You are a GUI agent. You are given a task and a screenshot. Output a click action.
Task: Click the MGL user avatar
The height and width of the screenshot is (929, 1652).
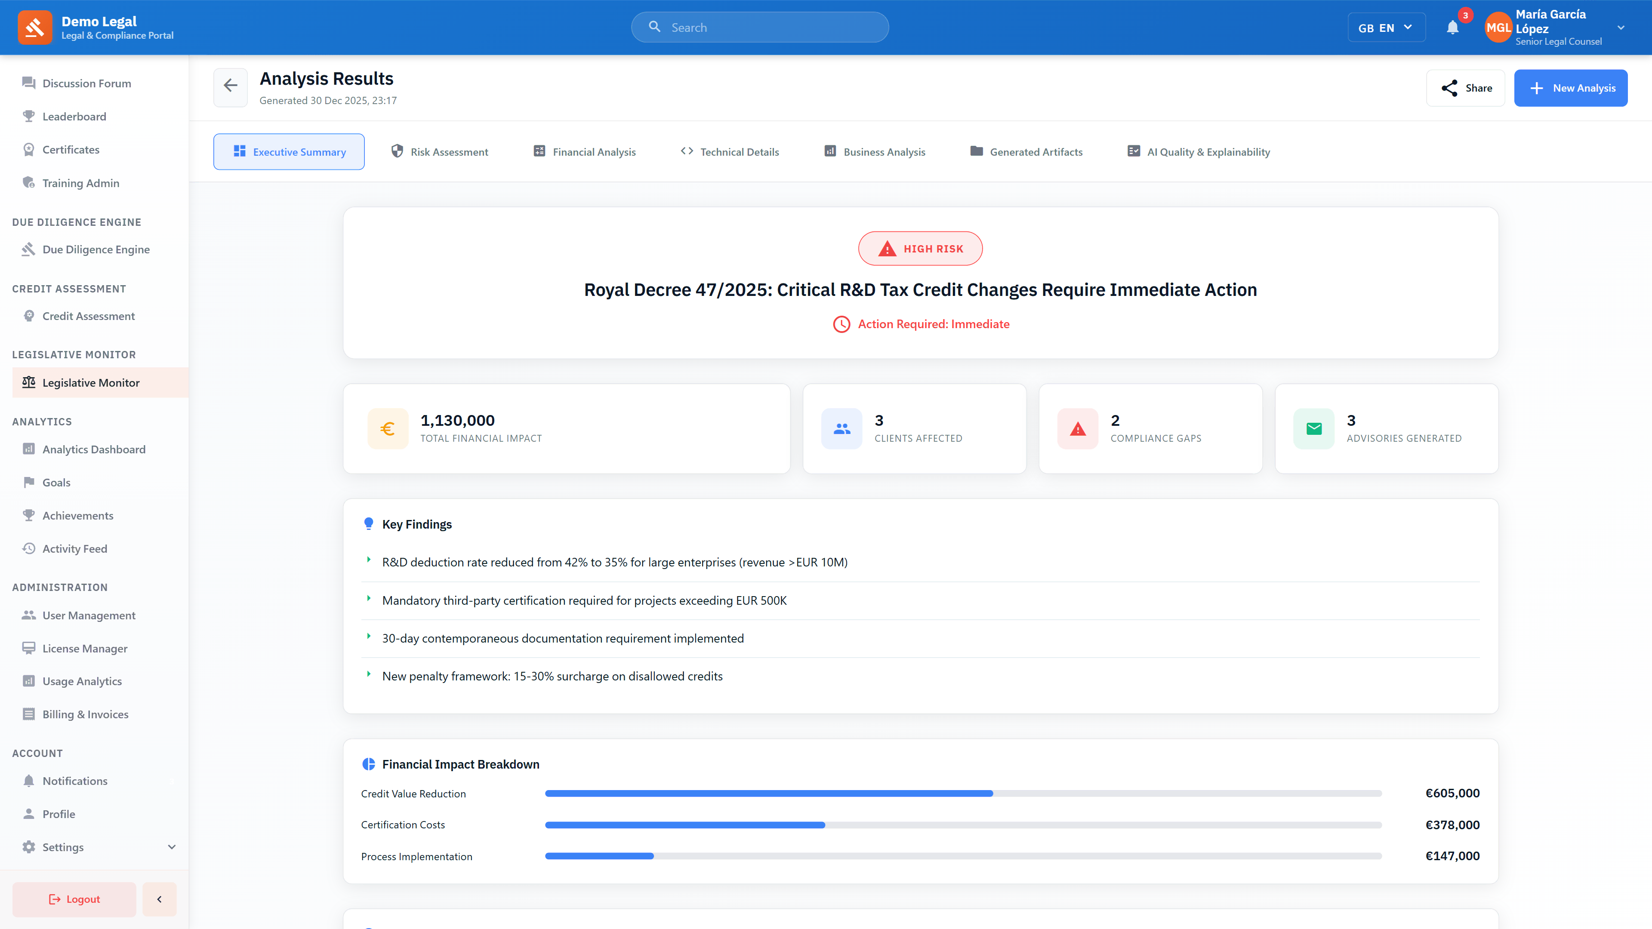tap(1498, 28)
